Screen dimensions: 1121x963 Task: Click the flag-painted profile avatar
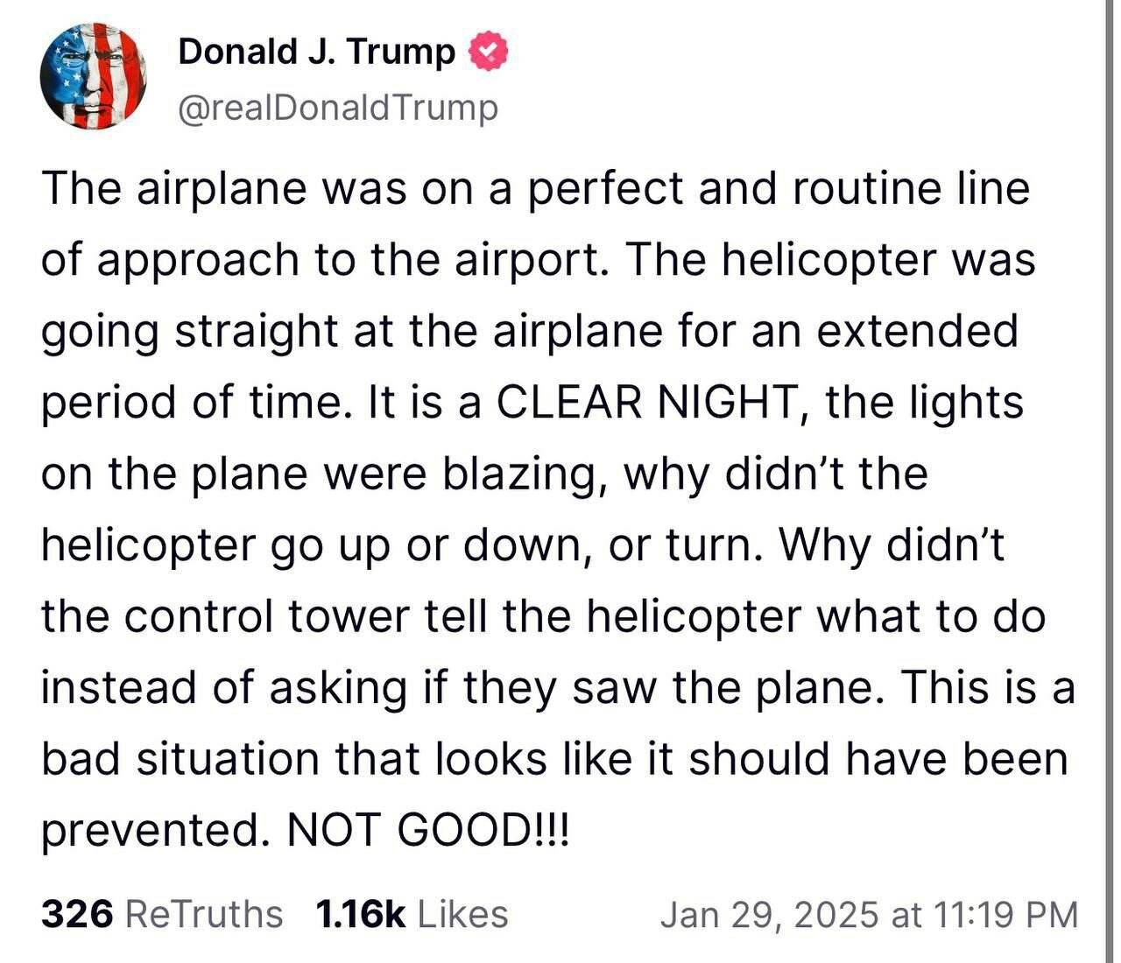93,76
